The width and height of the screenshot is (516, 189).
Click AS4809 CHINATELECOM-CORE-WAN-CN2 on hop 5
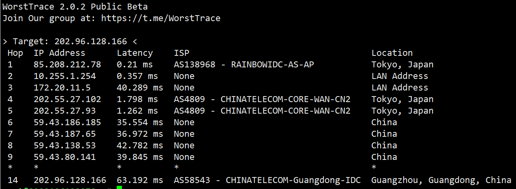coord(262,111)
